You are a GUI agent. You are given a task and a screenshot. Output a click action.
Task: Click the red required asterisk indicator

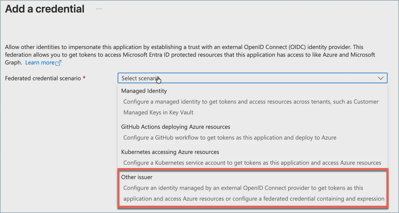[x=84, y=77]
